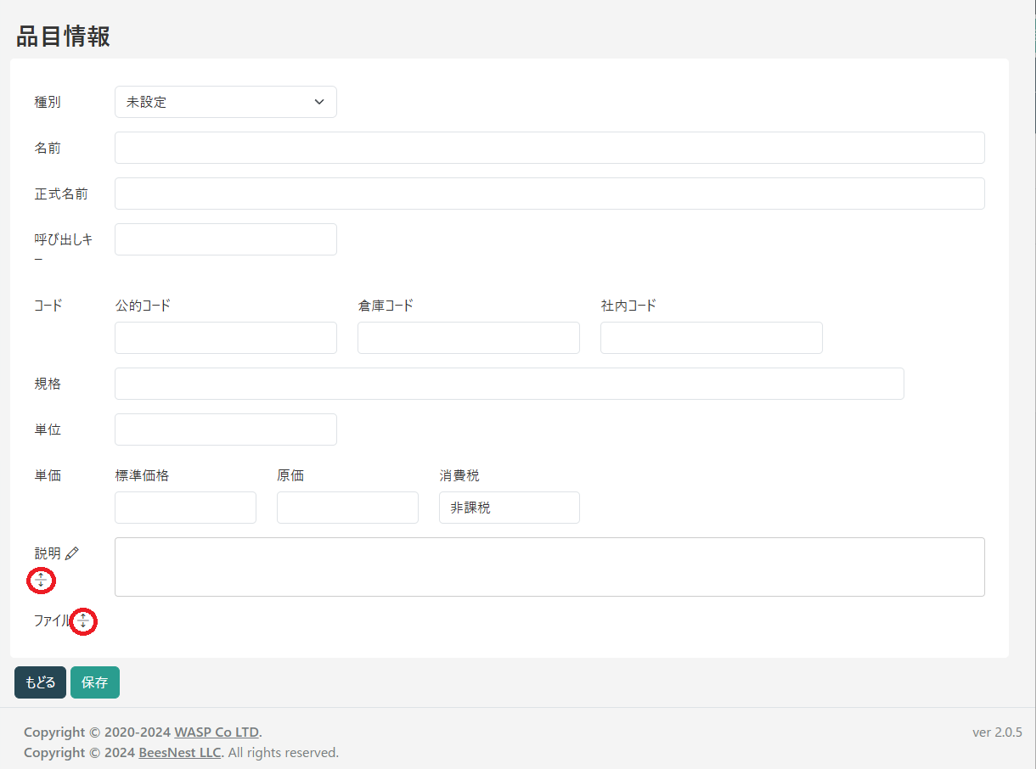Click the pencil edit icon beside 説明
The height and width of the screenshot is (769, 1036).
72,553
